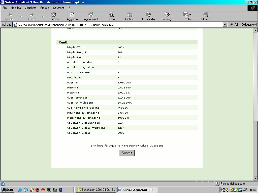Open the Cerca search pane
The height and width of the screenshot is (193, 258).
coord(111,17)
